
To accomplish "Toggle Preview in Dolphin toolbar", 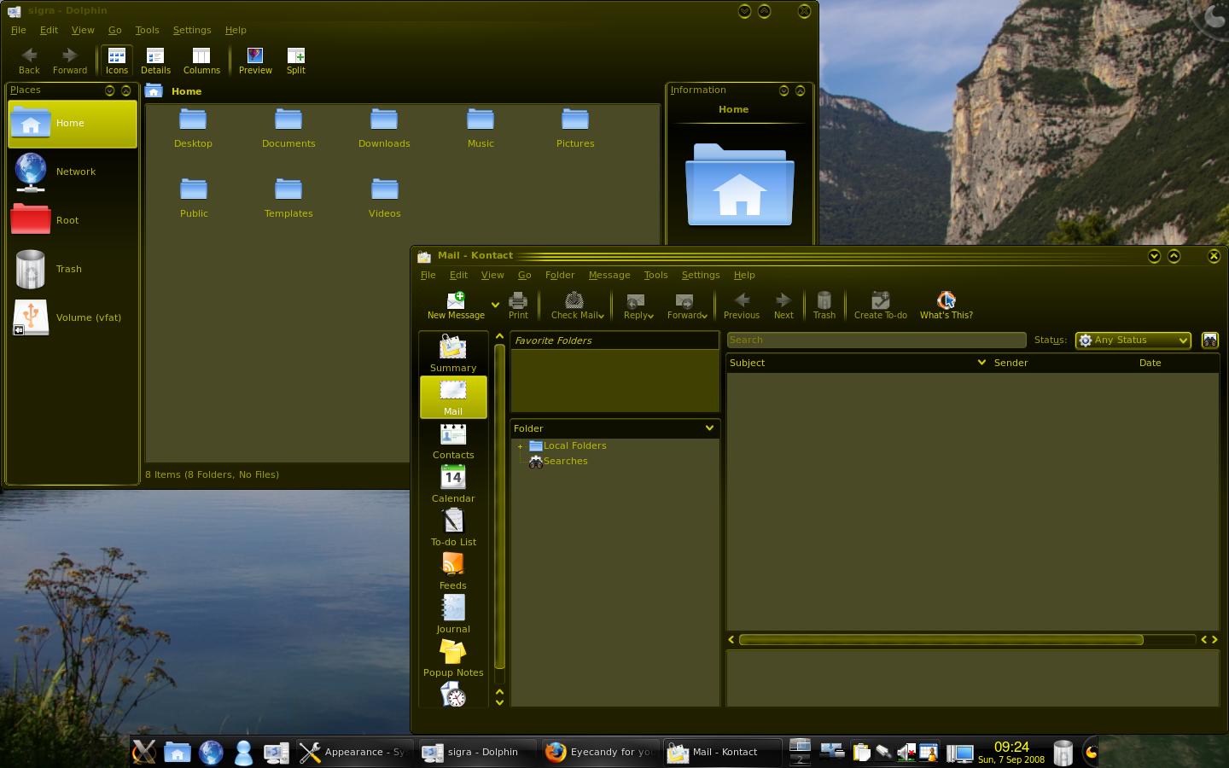I will pos(255,61).
